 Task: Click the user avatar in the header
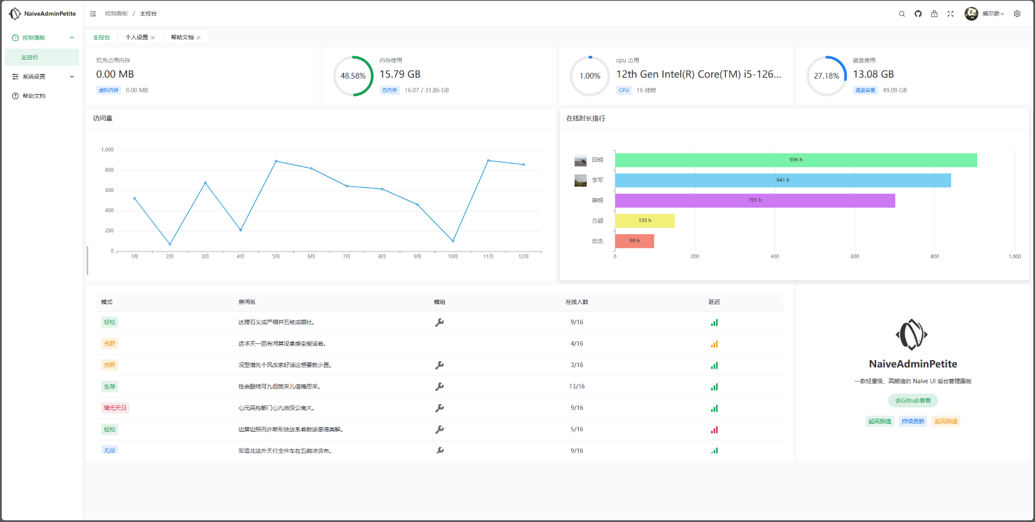coord(971,14)
